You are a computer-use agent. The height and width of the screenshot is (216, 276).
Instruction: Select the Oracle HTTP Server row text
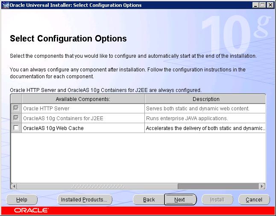click(x=46, y=108)
